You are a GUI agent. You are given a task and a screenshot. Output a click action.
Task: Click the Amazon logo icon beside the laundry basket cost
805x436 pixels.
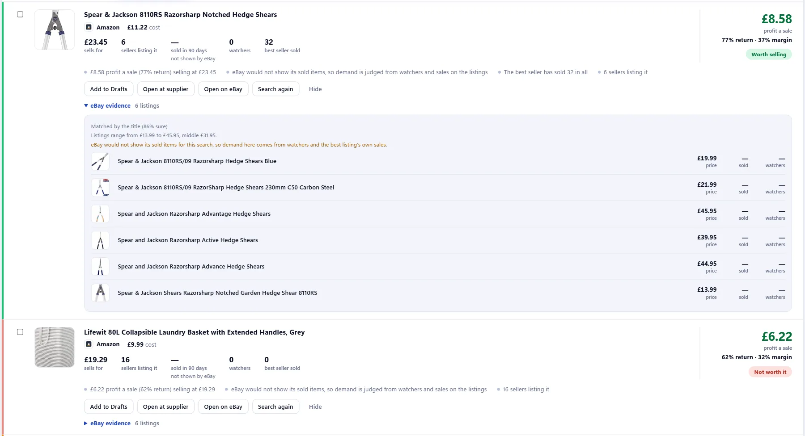pos(89,344)
